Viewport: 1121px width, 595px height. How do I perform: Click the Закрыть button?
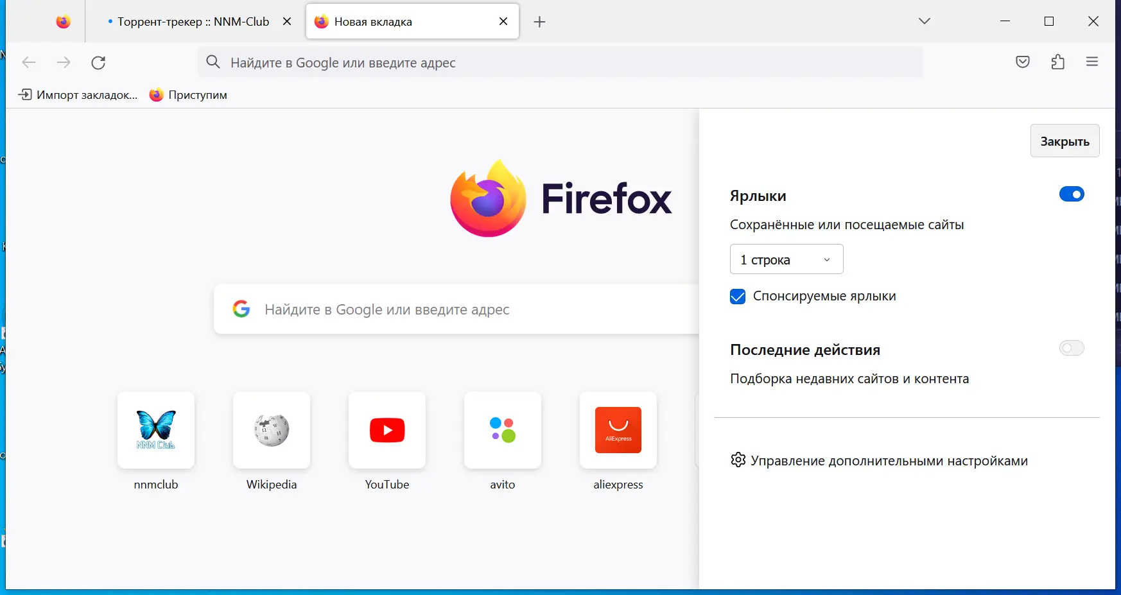click(x=1065, y=141)
